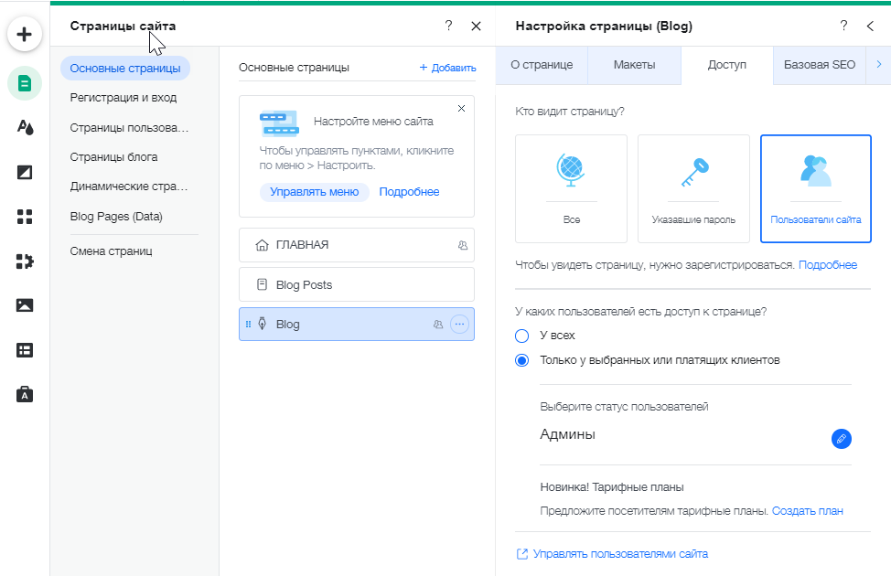
Task: Choose "Указавшие пароль" access card
Action: (693, 188)
